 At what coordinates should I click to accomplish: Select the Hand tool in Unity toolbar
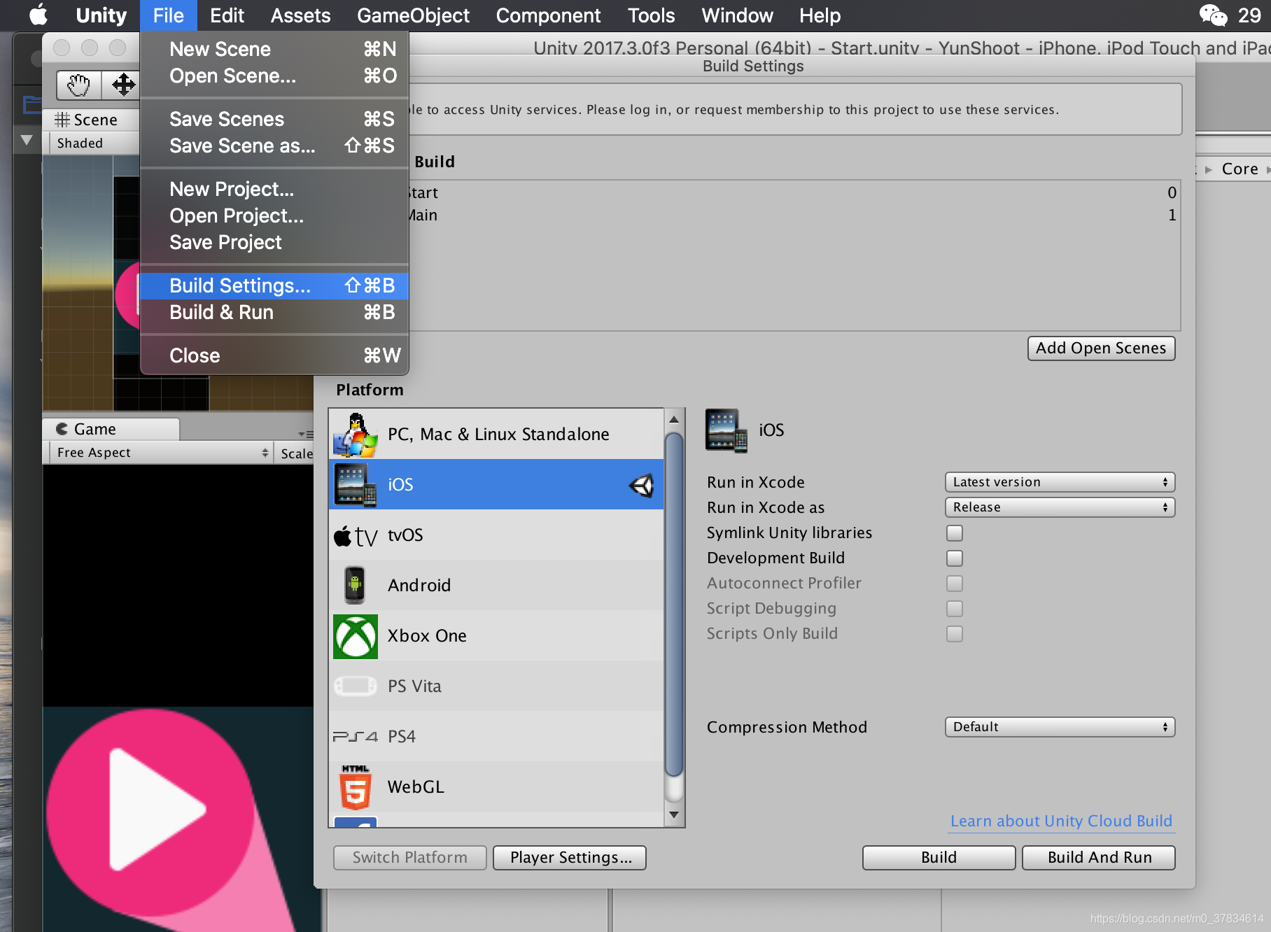pyautogui.click(x=78, y=85)
